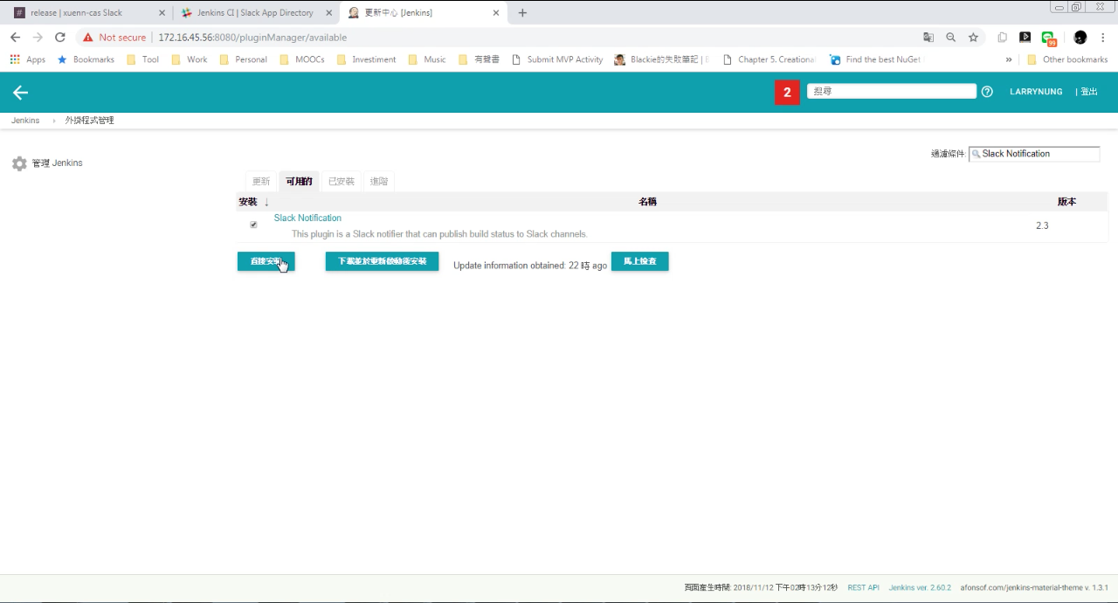The width and height of the screenshot is (1118, 603).
Task: Click the gear icon beside 管理 Jenkins
Action: tap(19, 163)
